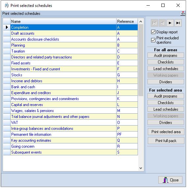The image size is (187, 188).
Task: Click reference cell PF
Action: 127,134
